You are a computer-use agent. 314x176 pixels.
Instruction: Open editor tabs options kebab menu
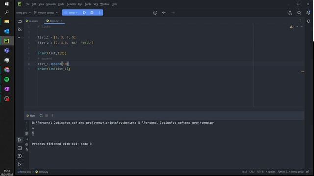point(300,21)
